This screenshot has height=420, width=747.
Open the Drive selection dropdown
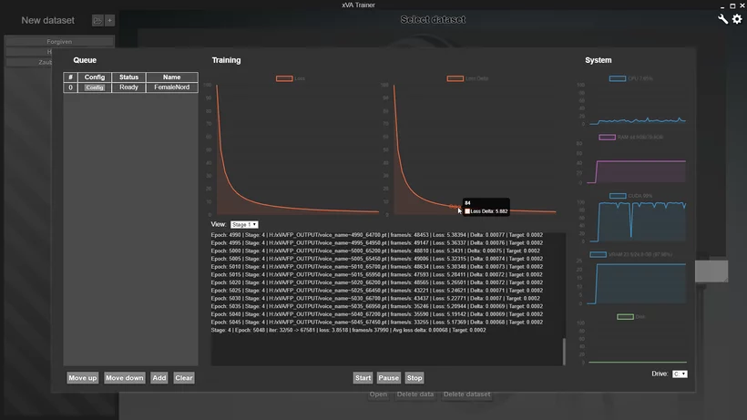pyautogui.click(x=680, y=374)
